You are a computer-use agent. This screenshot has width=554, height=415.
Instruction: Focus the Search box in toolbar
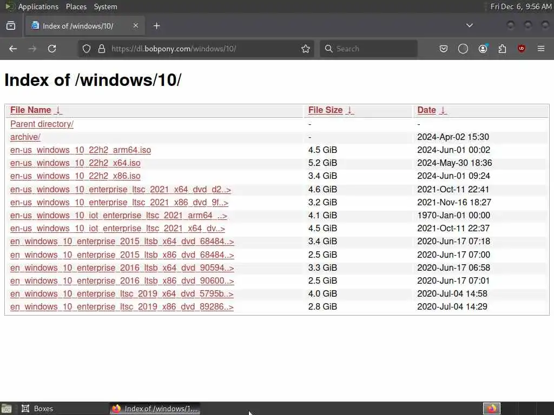tap(368, 49)
